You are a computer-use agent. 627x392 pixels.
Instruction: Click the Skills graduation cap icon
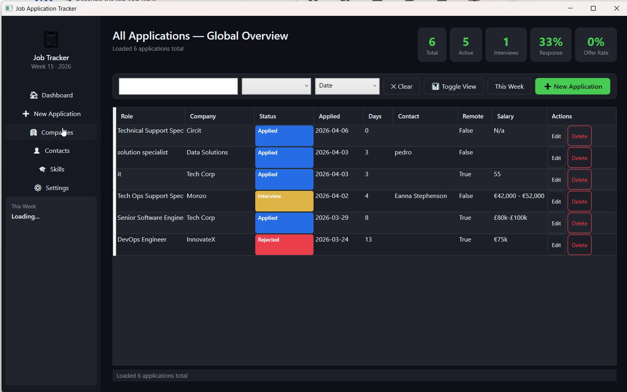coord(42,169)
